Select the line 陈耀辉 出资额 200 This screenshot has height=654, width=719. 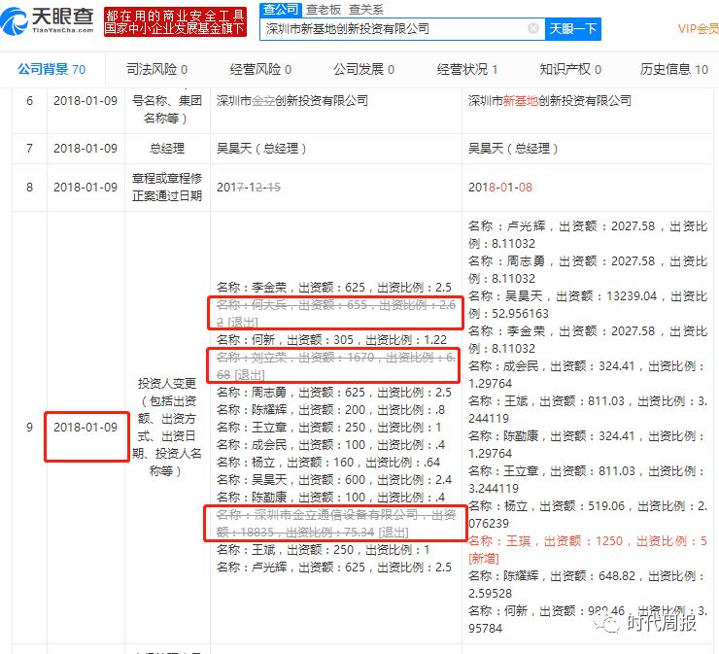[330, 409]
